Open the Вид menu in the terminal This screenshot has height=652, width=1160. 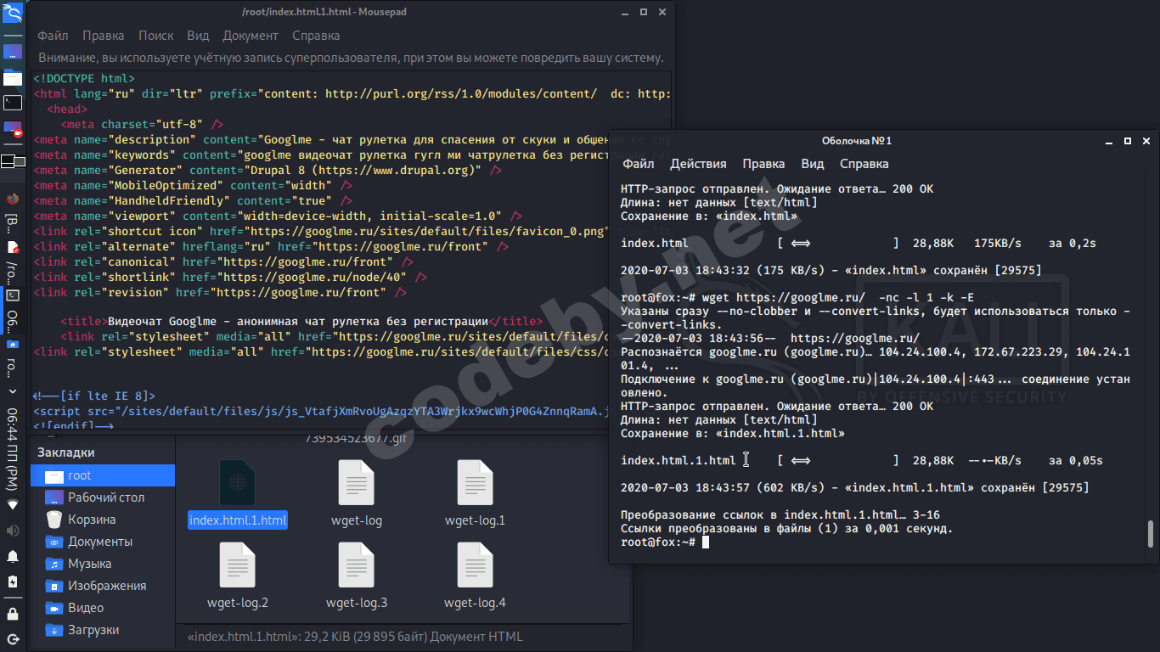click(x=813, y=164)
